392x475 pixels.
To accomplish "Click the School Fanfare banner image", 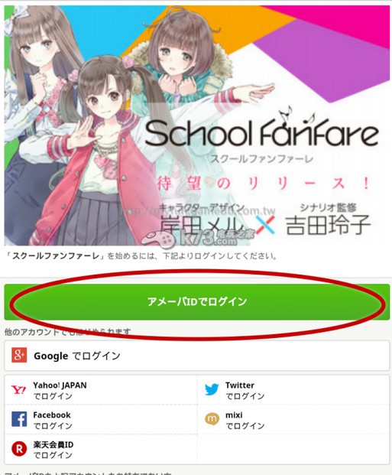I will [196, 125].
